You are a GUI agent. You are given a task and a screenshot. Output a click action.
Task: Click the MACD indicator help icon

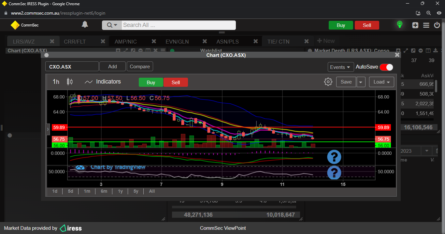(334, 157)
